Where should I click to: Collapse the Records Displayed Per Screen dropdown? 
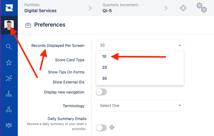click(140, 45)
